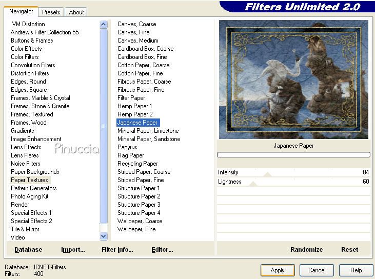Reset the filter settings

[349, 250]
